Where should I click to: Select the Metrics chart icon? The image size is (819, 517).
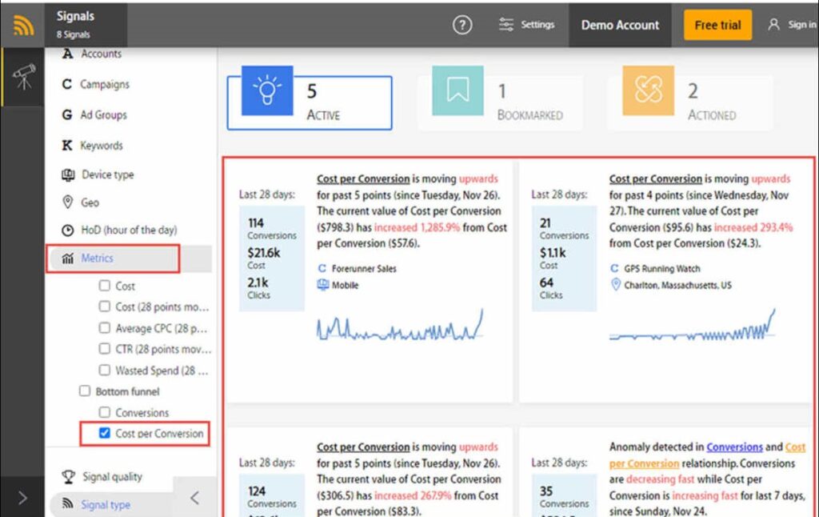pyautogui.click(x=67, y=258)
